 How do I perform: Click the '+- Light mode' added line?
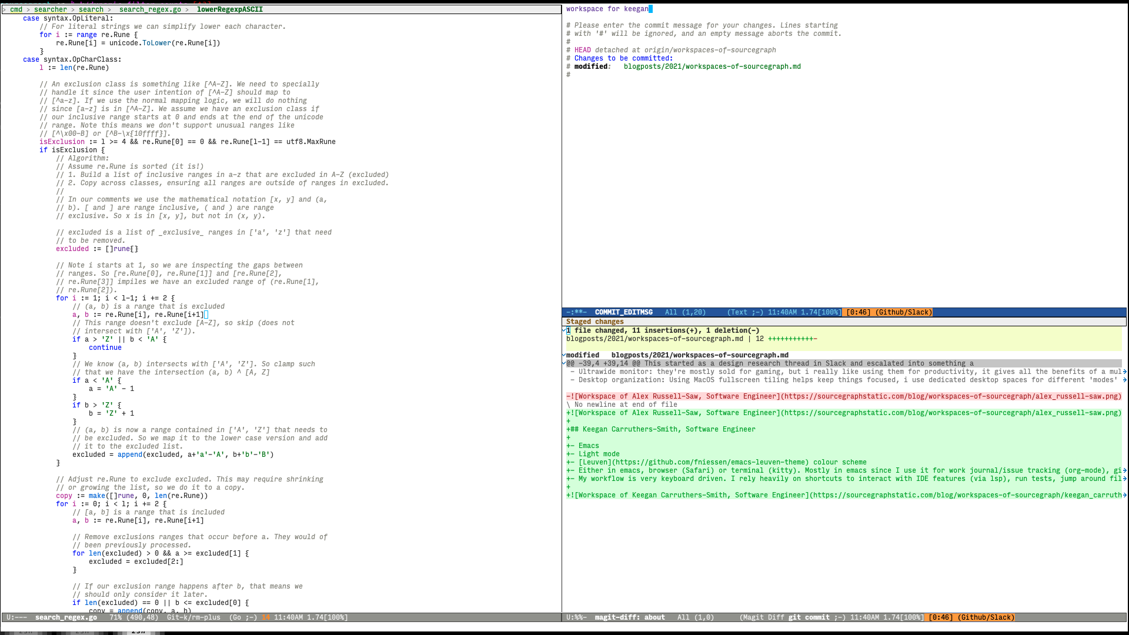click(x=593, y=454)
